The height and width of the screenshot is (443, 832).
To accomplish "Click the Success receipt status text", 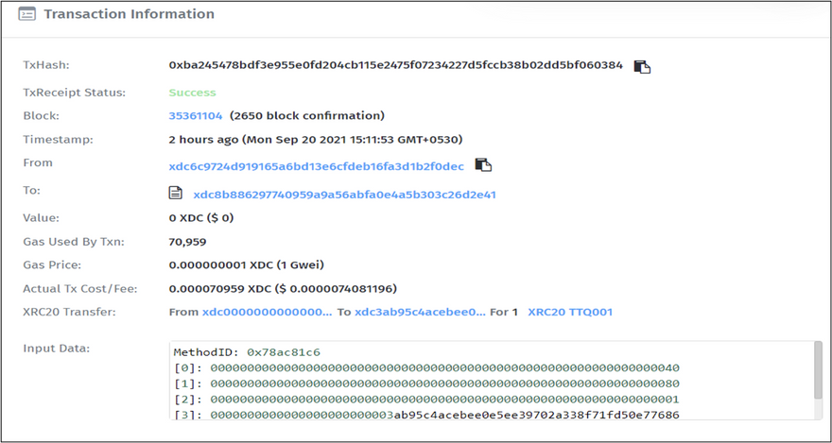I will point(192,93).
